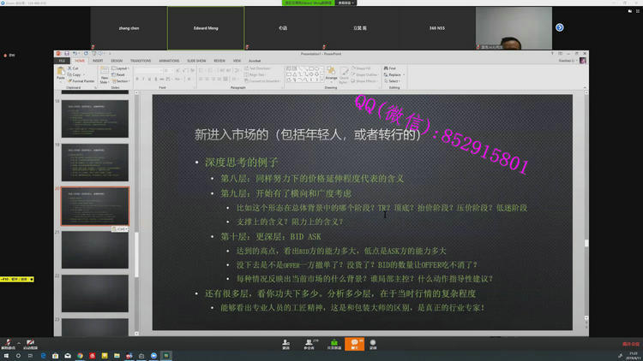This screenshot has height=361, width=643.
Task: Open the SLIDE SHOW ribbon tab
Action: (x=196, y=61)
